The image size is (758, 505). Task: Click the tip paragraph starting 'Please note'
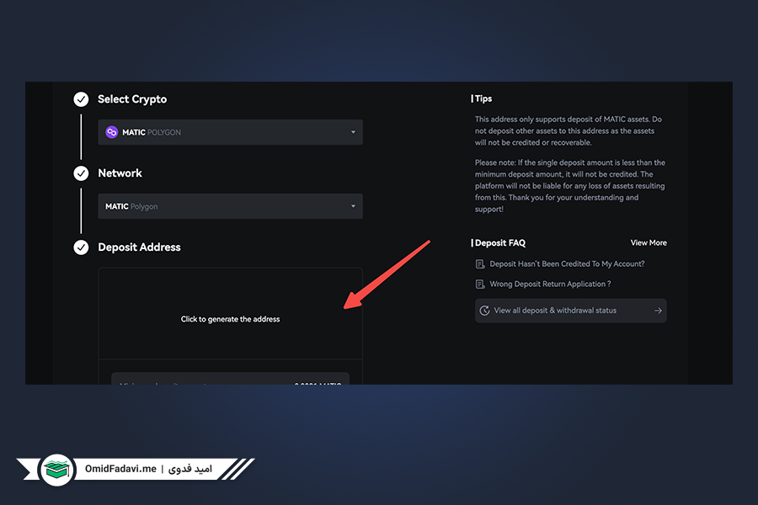[x=569, y=186]
